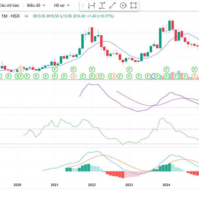
Task: Click the rightmost upper F marker in late 2024
Action: (x=194, y=69)
